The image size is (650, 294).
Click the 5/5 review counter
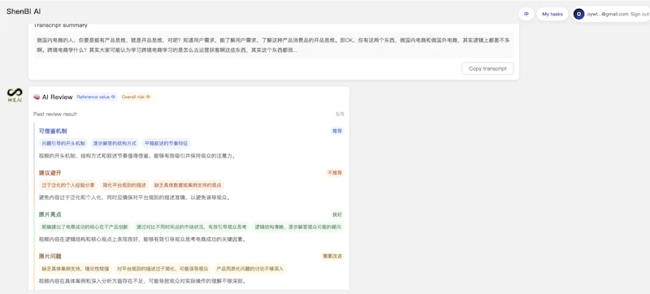(340, 114)
